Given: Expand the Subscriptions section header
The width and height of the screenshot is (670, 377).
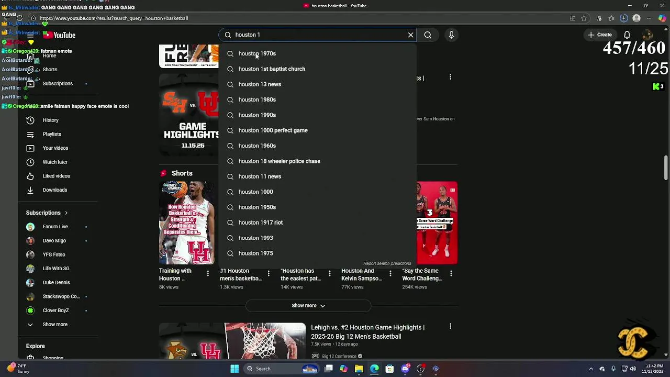Looking at the screenshot, I should click(x=47, y=213).
